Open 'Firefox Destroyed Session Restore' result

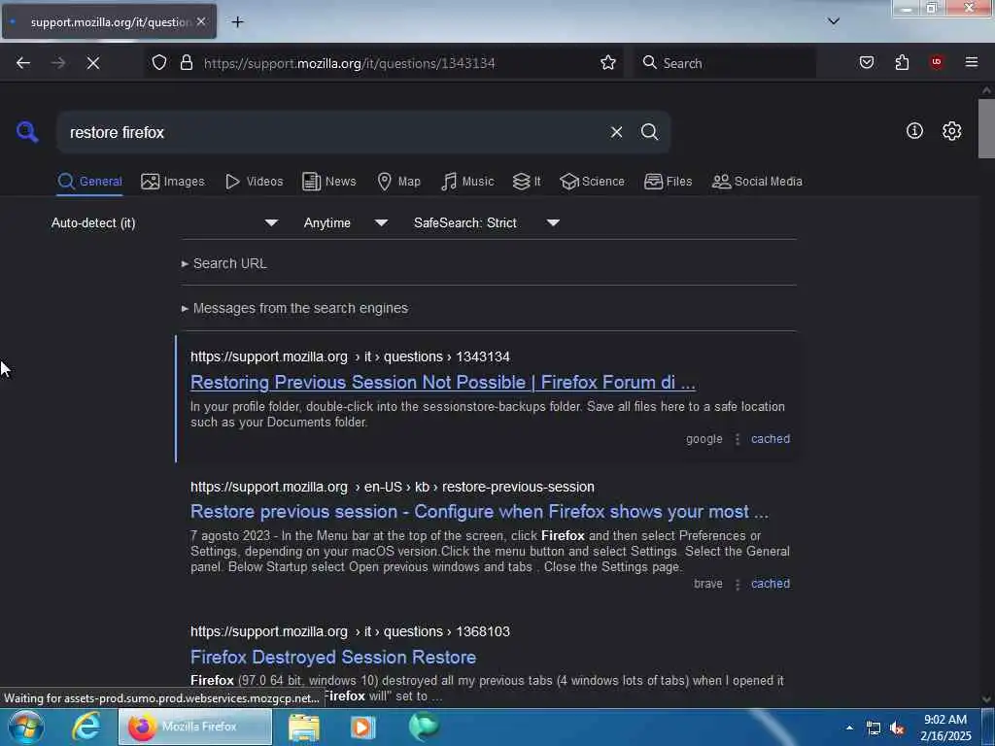[x=333, y=658]
